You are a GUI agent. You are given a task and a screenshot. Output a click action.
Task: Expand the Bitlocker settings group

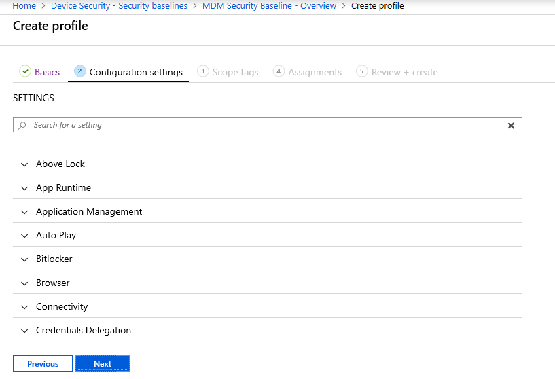click(54, 259)
